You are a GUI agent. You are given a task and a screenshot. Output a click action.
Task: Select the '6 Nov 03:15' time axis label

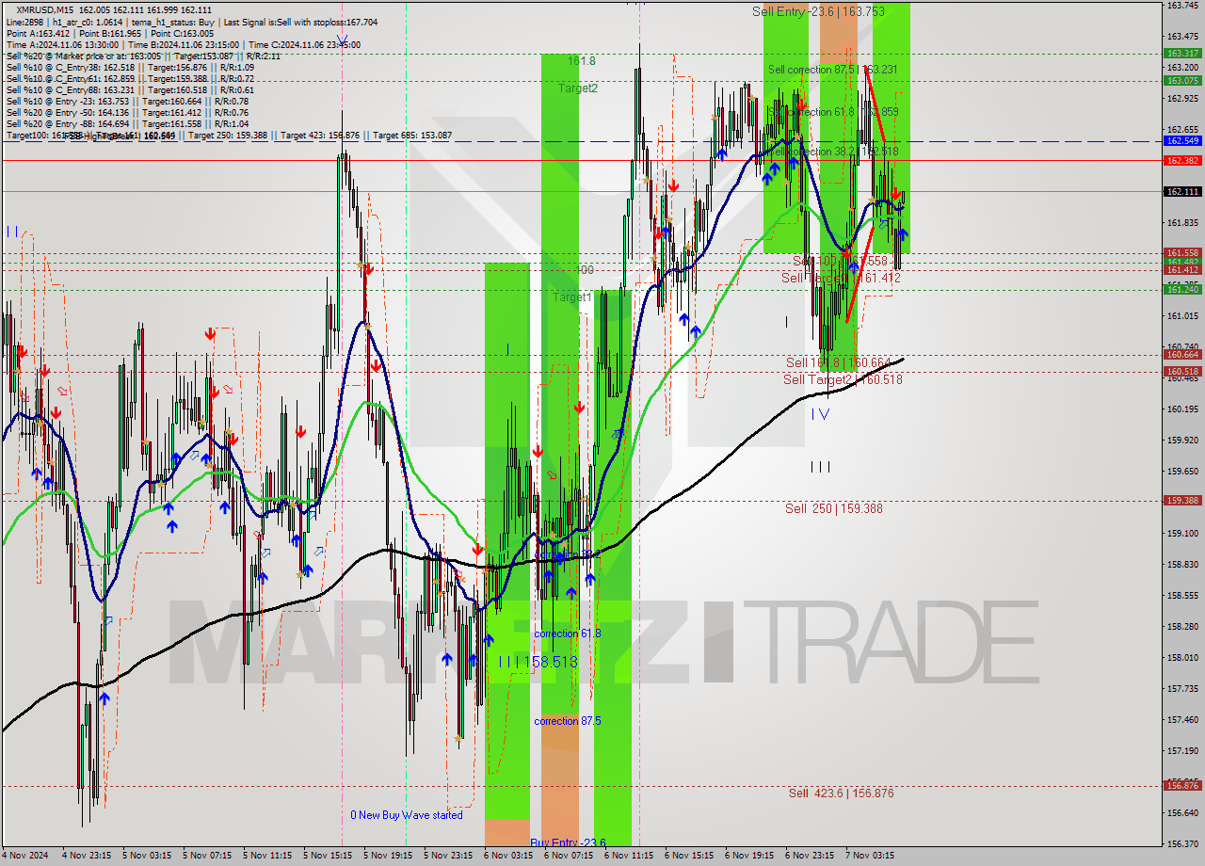pyautogui.click(x=508, y=856)
